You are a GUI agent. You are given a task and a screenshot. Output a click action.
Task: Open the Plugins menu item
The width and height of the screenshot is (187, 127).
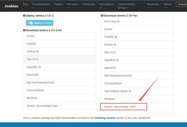pos(59,4)
